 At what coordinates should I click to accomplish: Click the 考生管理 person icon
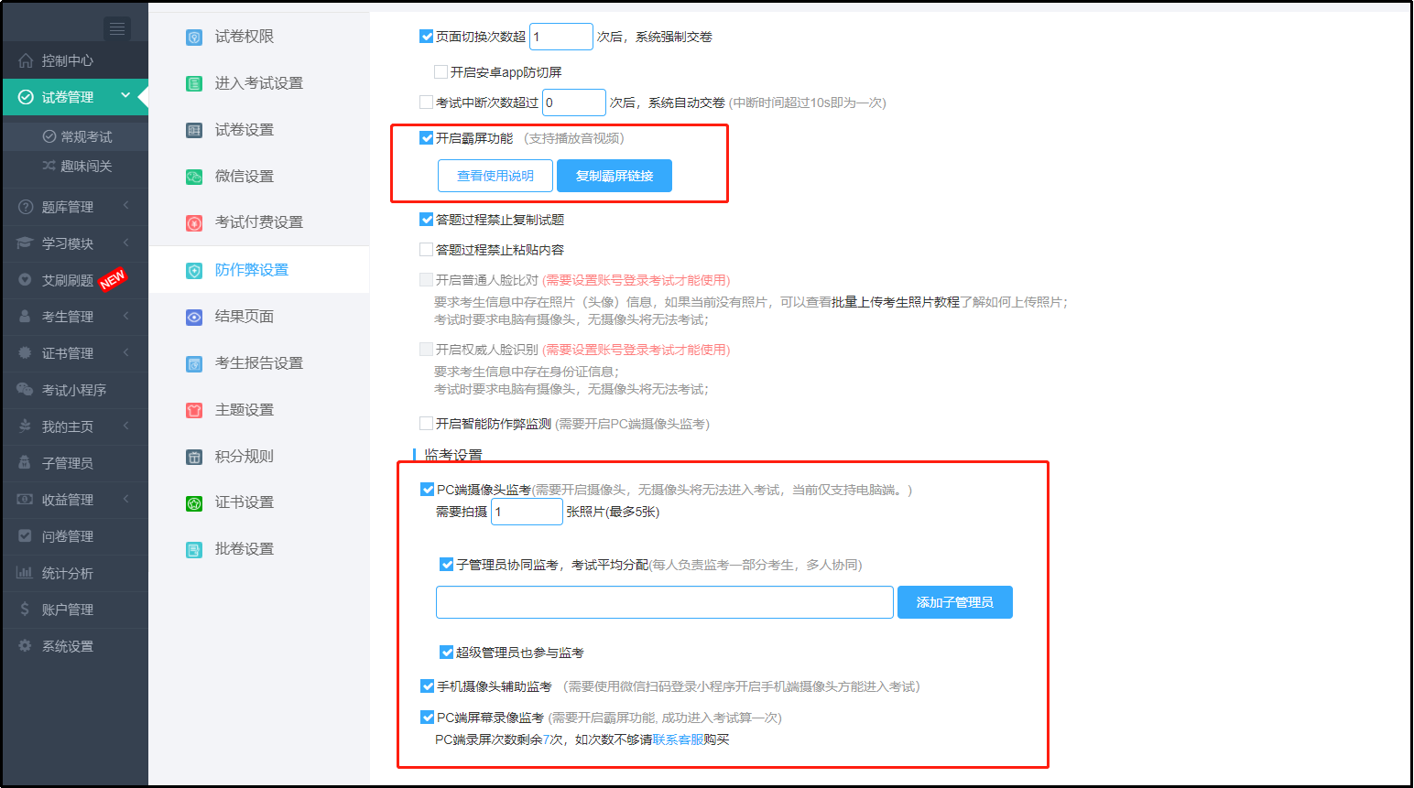pos(25,317)
